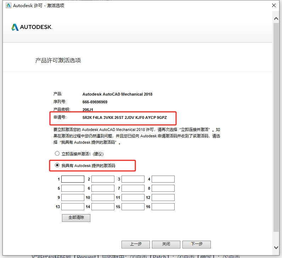Viewport: 282px width, 258px height.
Task: Click activation code field 7
Action: click(133, 188)
